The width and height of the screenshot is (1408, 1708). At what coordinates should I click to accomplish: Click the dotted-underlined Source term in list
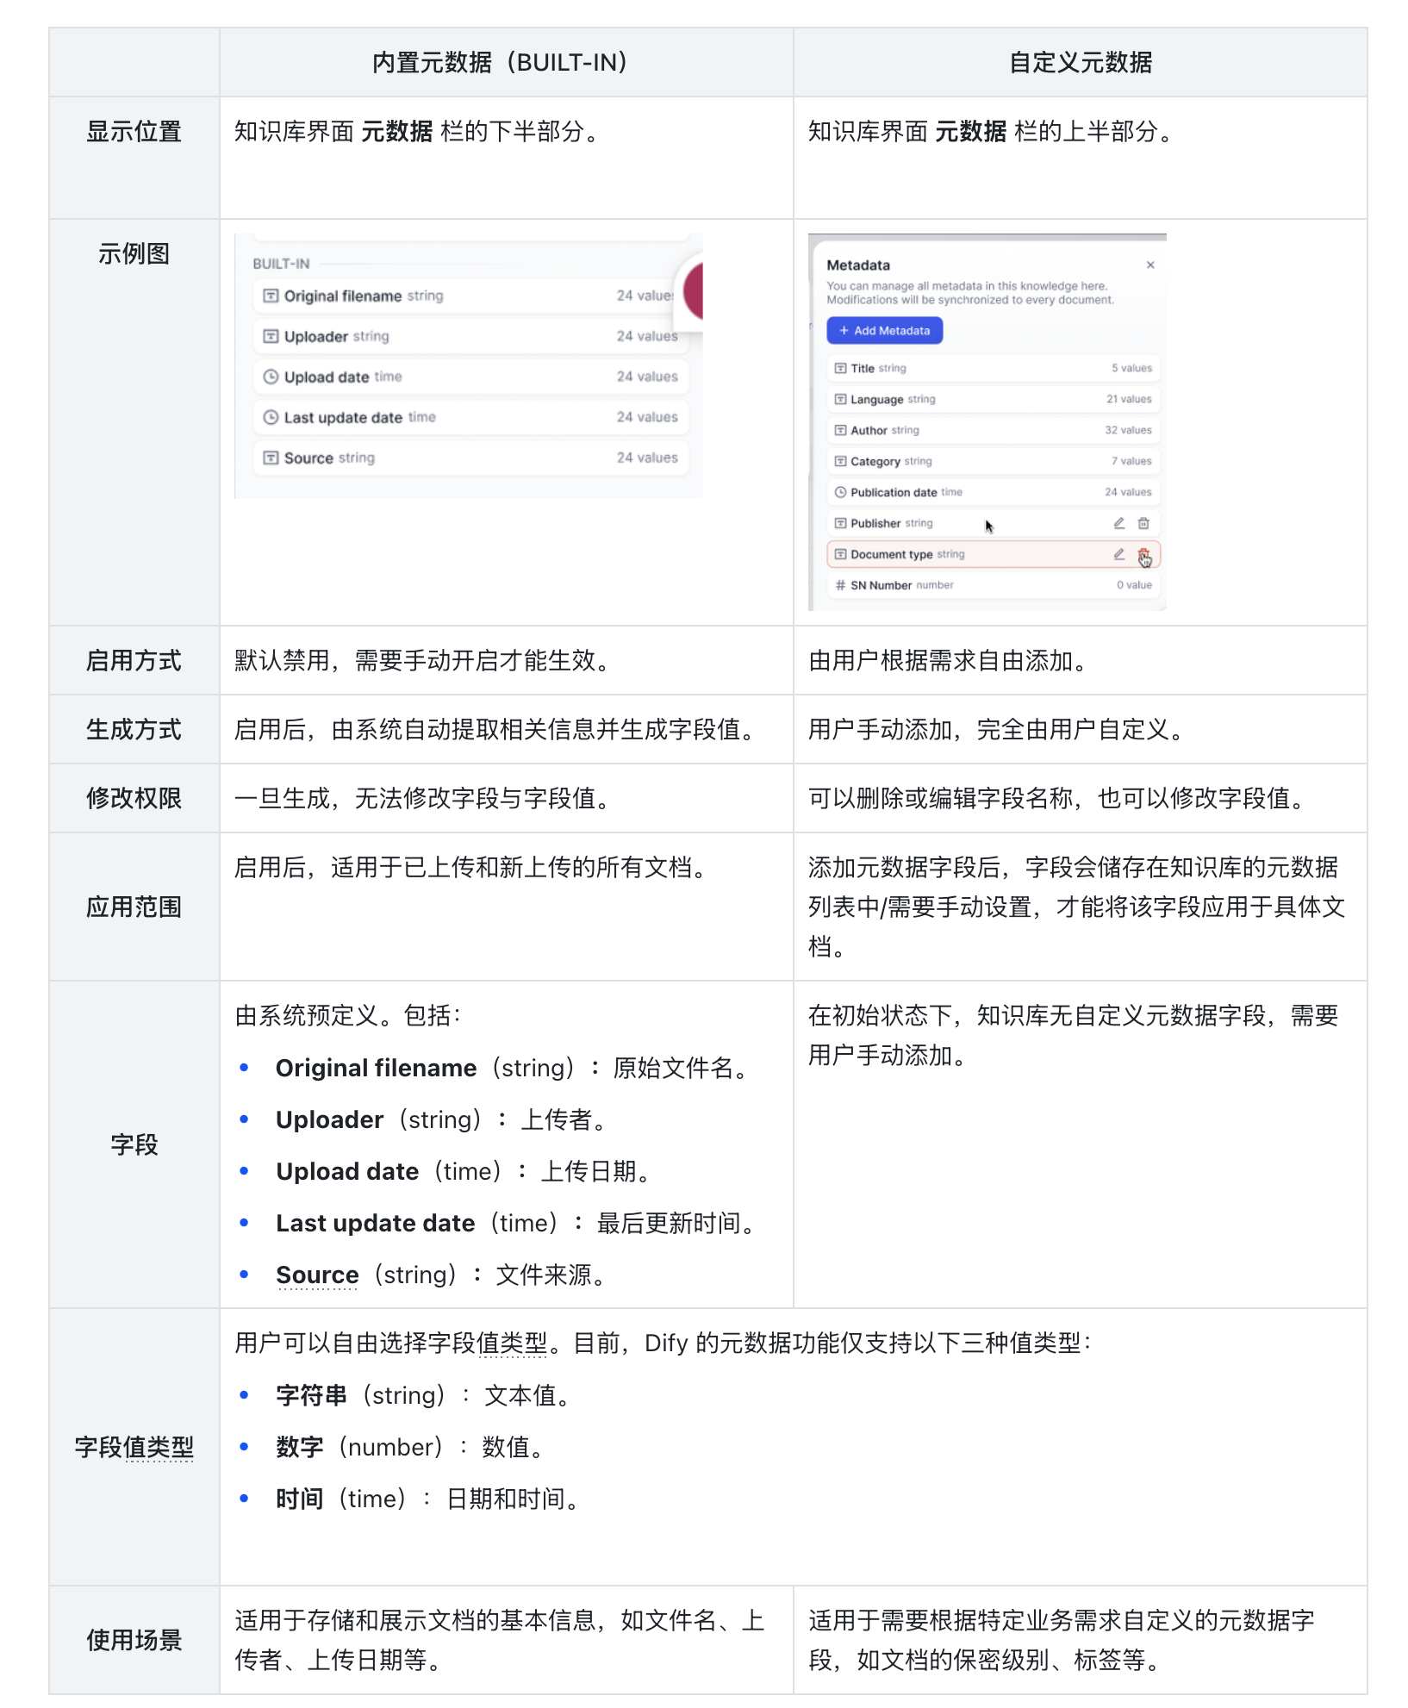coord(317,1275)
